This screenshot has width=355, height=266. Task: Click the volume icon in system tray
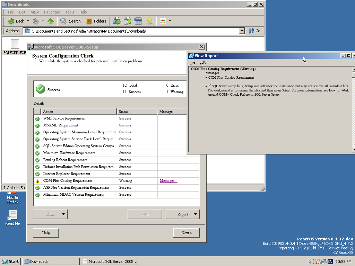tap(311, 261)
